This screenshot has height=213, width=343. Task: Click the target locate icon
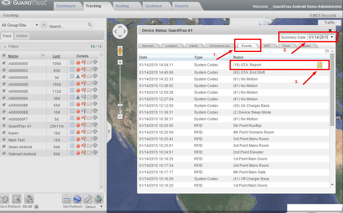point(5,199)
